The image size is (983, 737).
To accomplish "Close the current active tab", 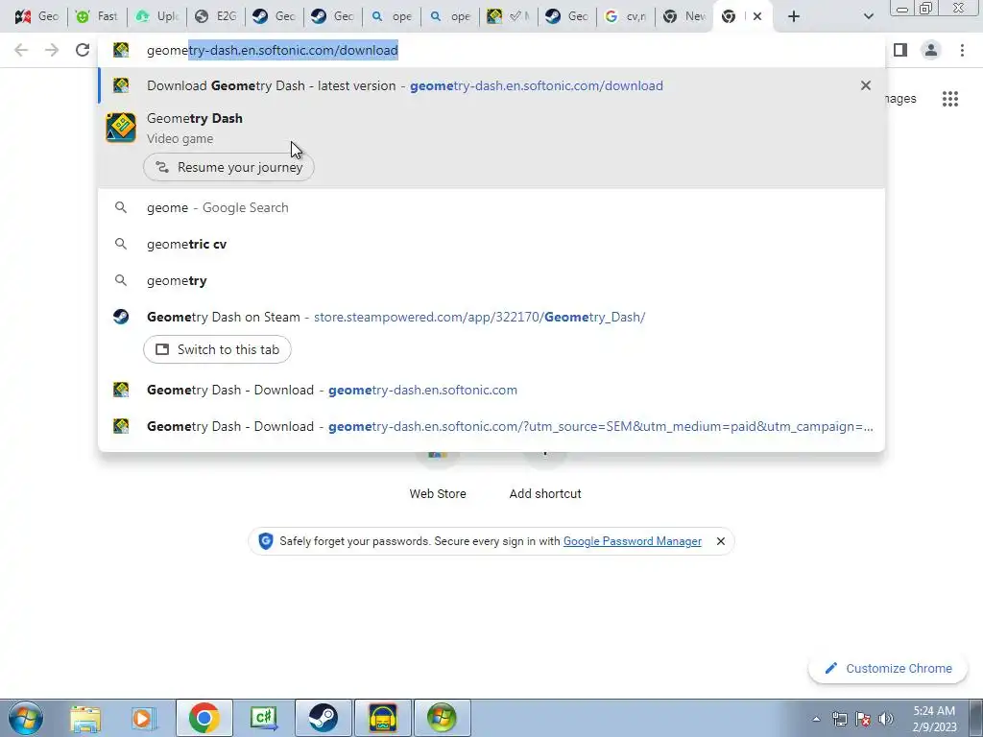I will (x=757, y=16).
